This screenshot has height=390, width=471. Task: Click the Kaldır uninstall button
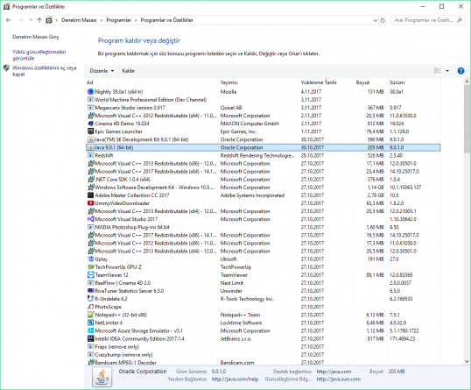pos(129,71)
